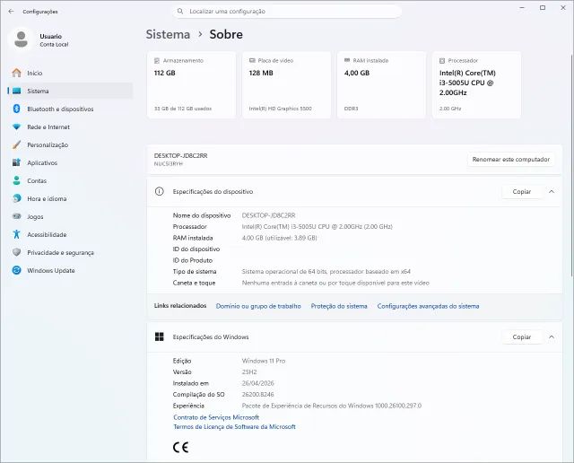Click the Acessibilidade figure icon
The image size is (574, 463).
[16, 234]
